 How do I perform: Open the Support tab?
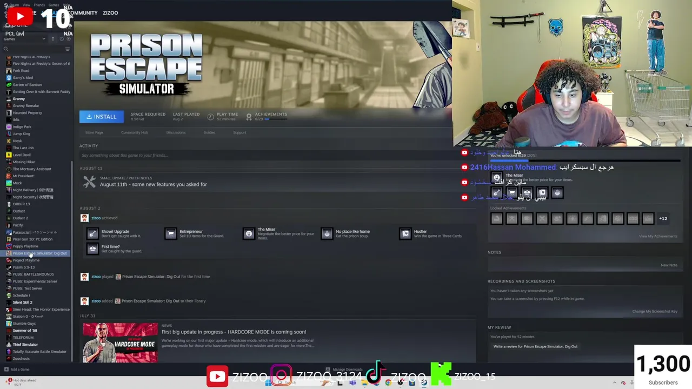coord(239,132)
